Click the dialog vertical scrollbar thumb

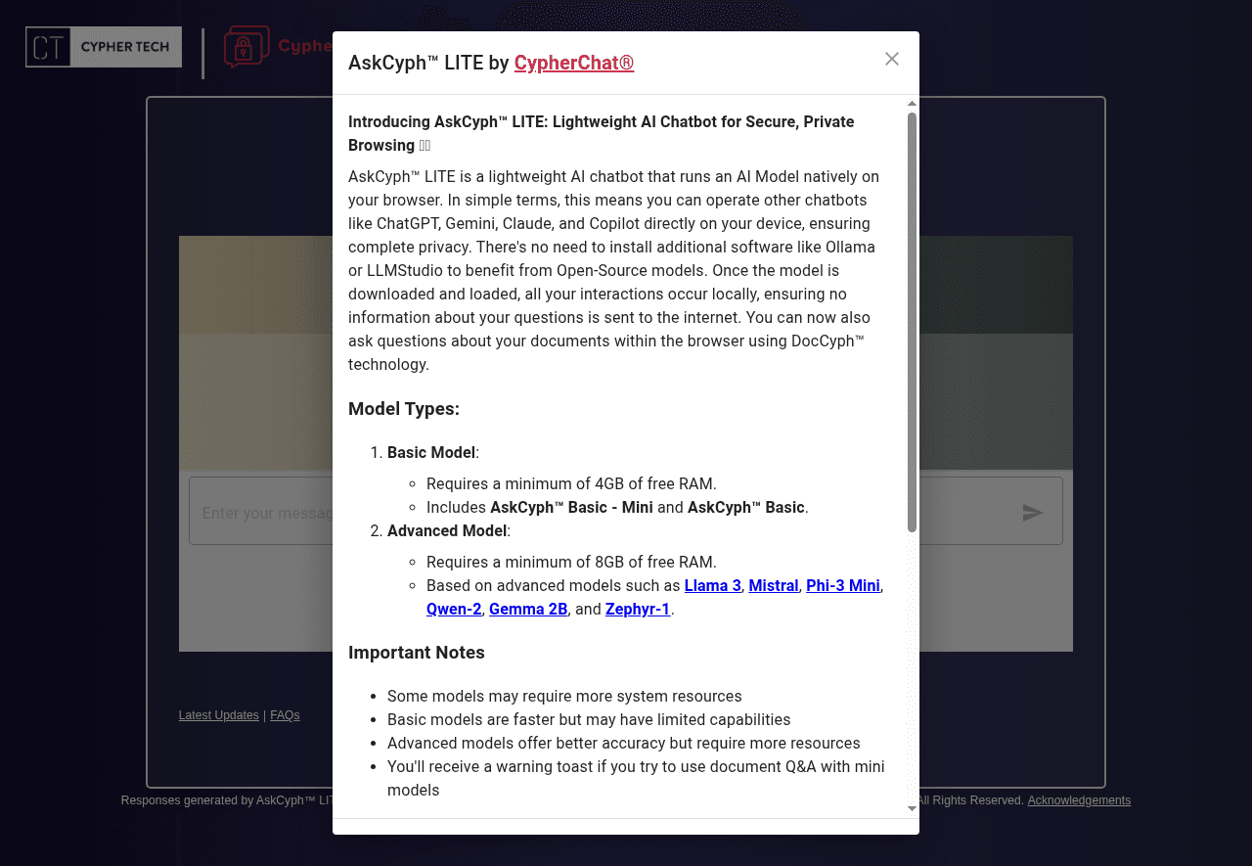pos(912,323)
